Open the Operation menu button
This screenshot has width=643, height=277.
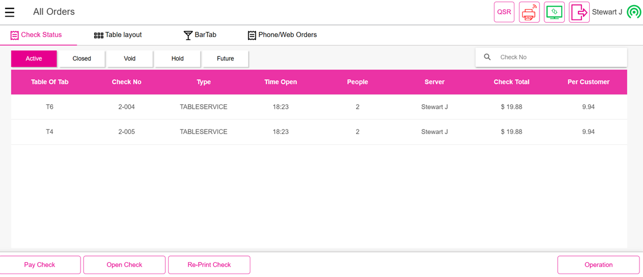[598, 265]
